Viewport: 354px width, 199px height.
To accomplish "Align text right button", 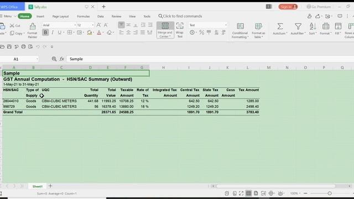I will coord(136,33).
